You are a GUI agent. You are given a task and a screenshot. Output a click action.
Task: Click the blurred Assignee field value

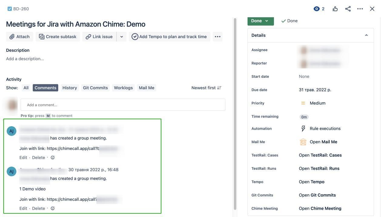click(321, 50)
